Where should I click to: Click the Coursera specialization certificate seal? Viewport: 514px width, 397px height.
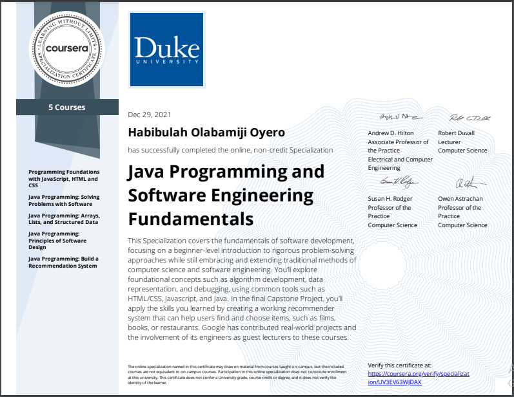pyautogui.click(x=67, y=49)
